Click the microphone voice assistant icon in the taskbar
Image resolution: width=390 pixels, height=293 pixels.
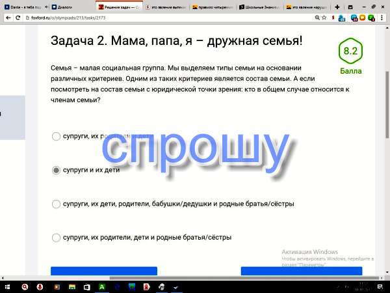[40, 286]
